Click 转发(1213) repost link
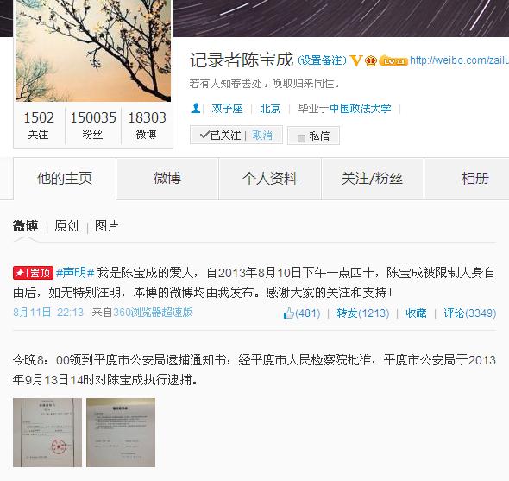This screenshot has width=509, height=481. (362, 313)
